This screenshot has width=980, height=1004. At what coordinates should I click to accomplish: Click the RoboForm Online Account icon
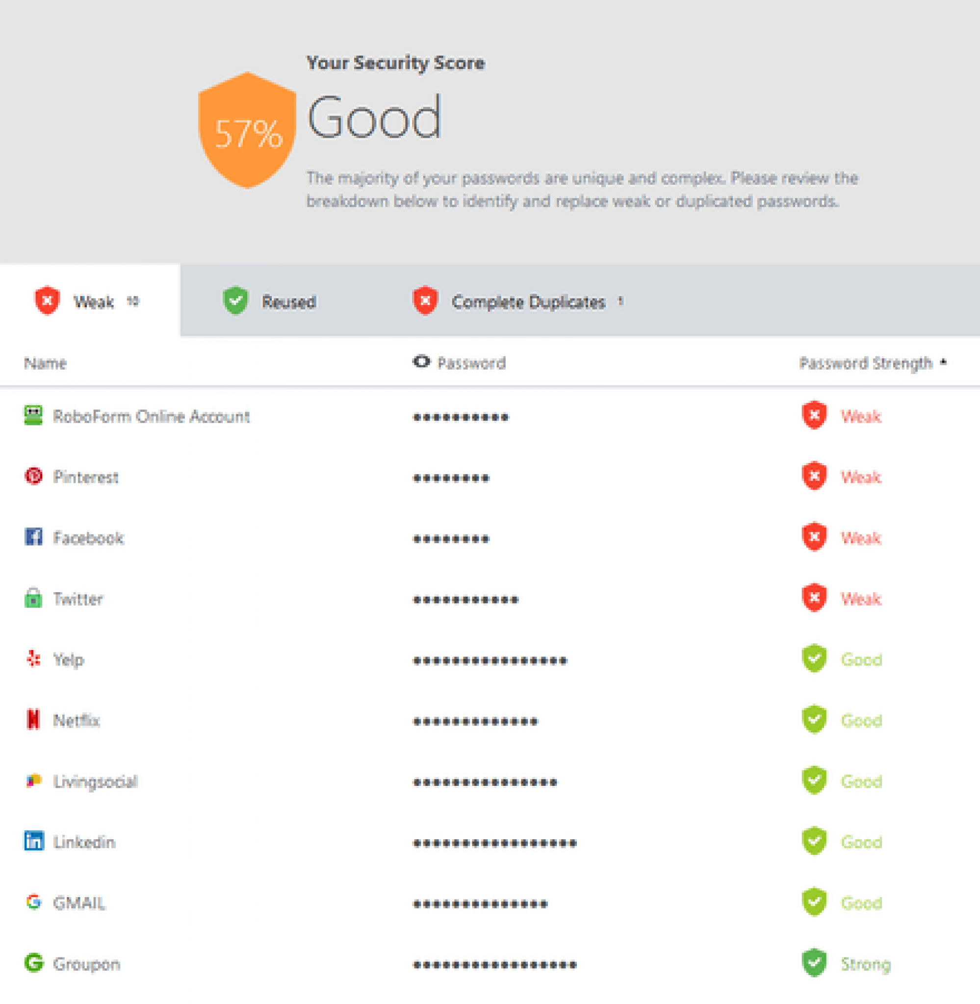coord(33,416)
